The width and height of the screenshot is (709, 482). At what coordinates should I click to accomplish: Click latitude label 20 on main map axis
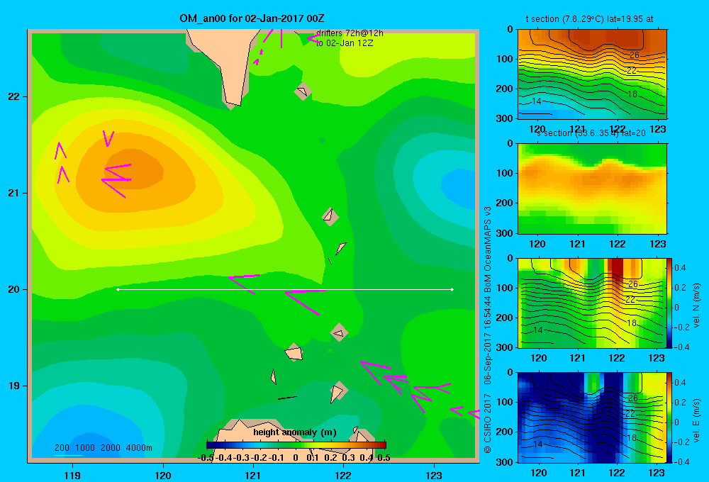tap(14, 289)
